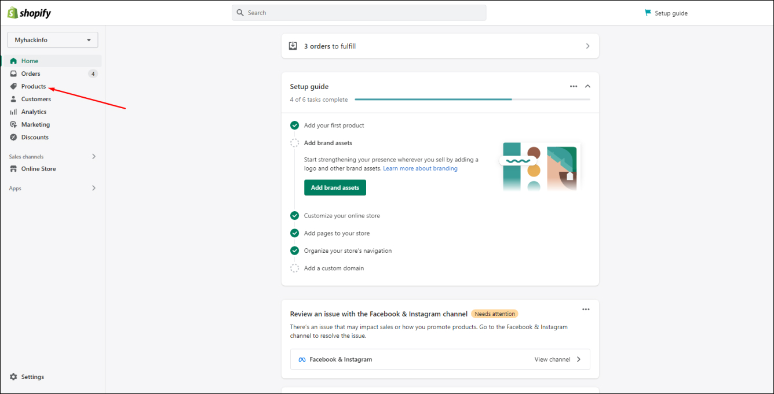Viewport: 774px width, 394px height.
Task: Click the Customers person icon
Action: point(13,99)
